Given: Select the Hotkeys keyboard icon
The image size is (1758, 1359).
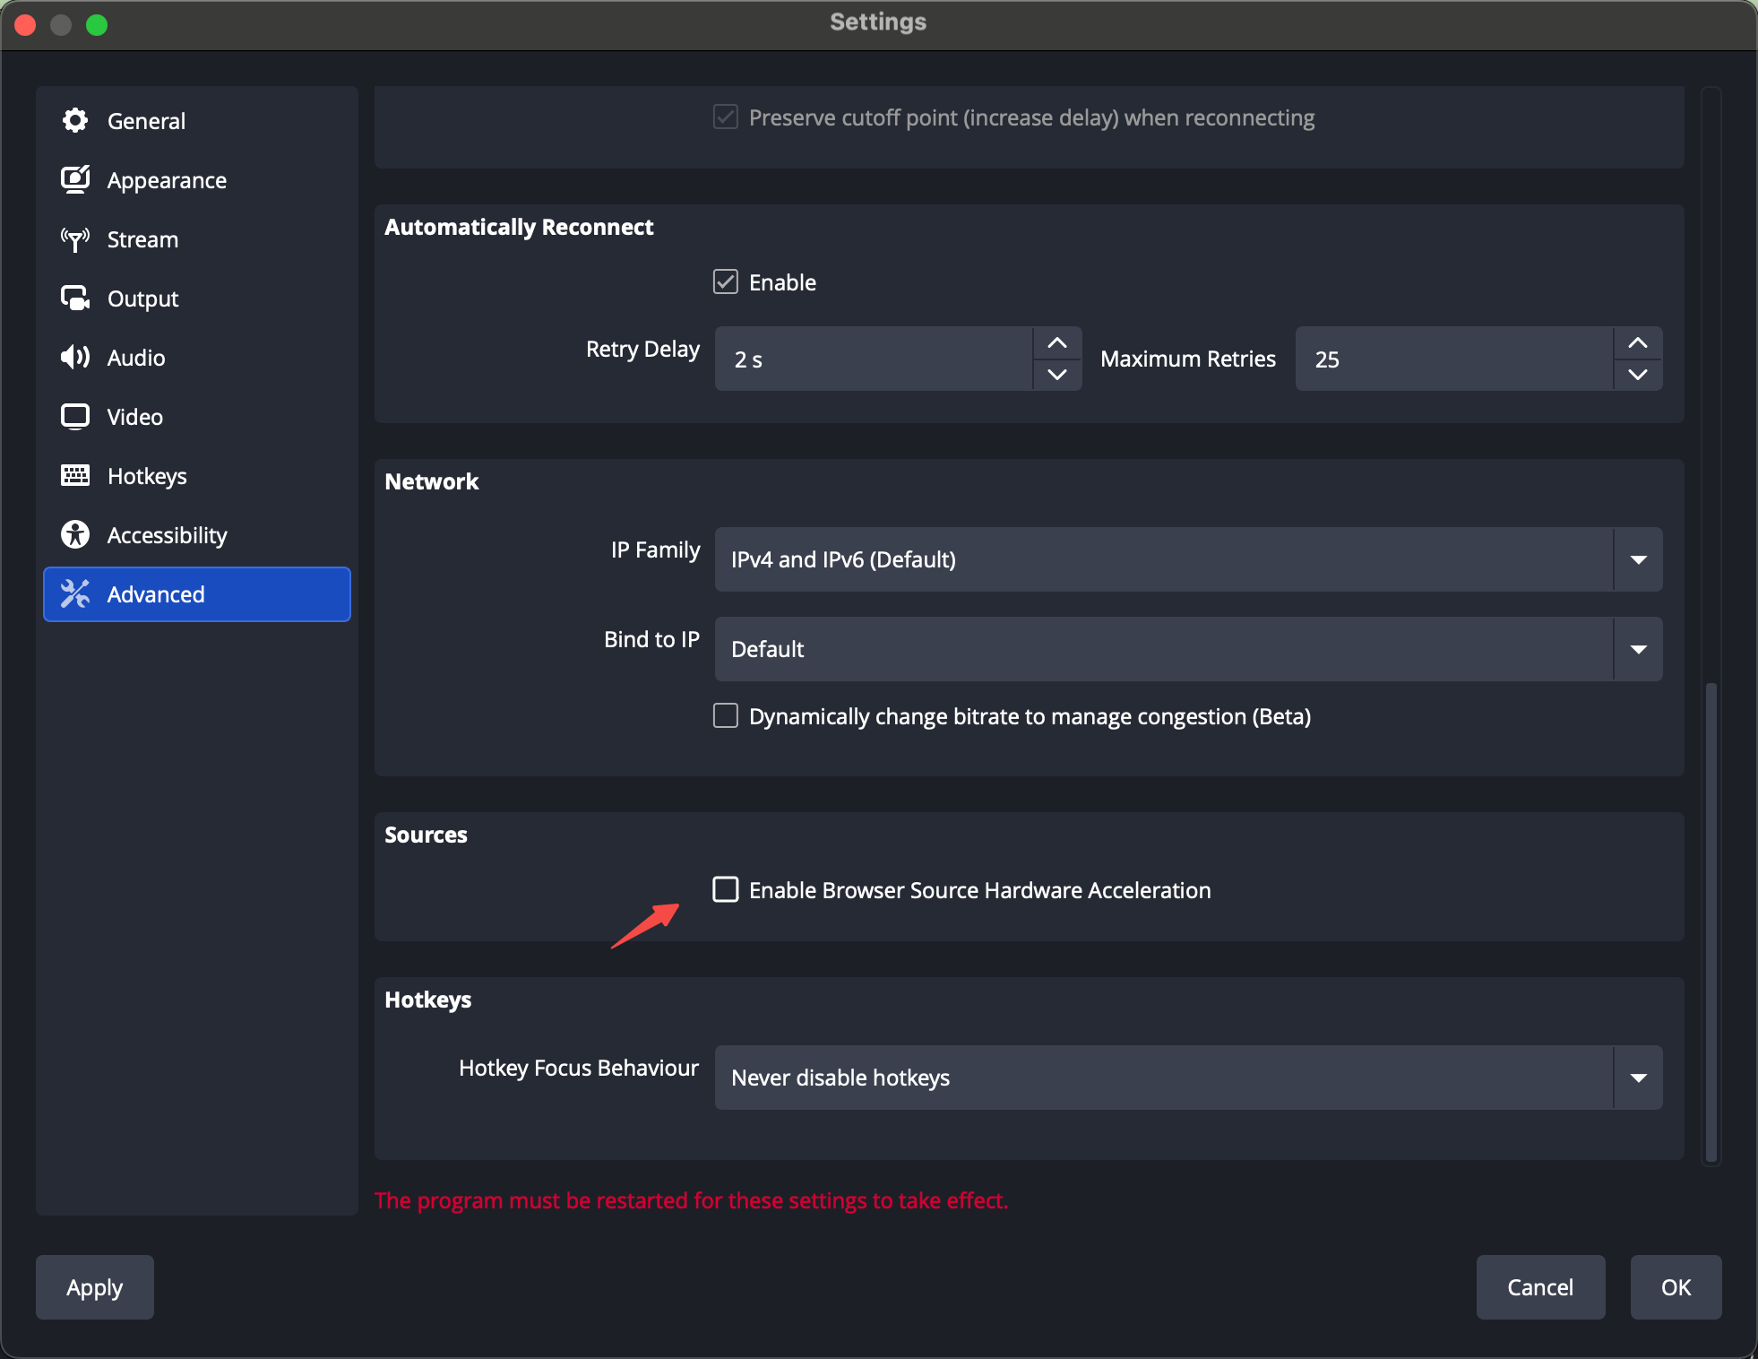Looking at the screenshot, I should point(75,475).
